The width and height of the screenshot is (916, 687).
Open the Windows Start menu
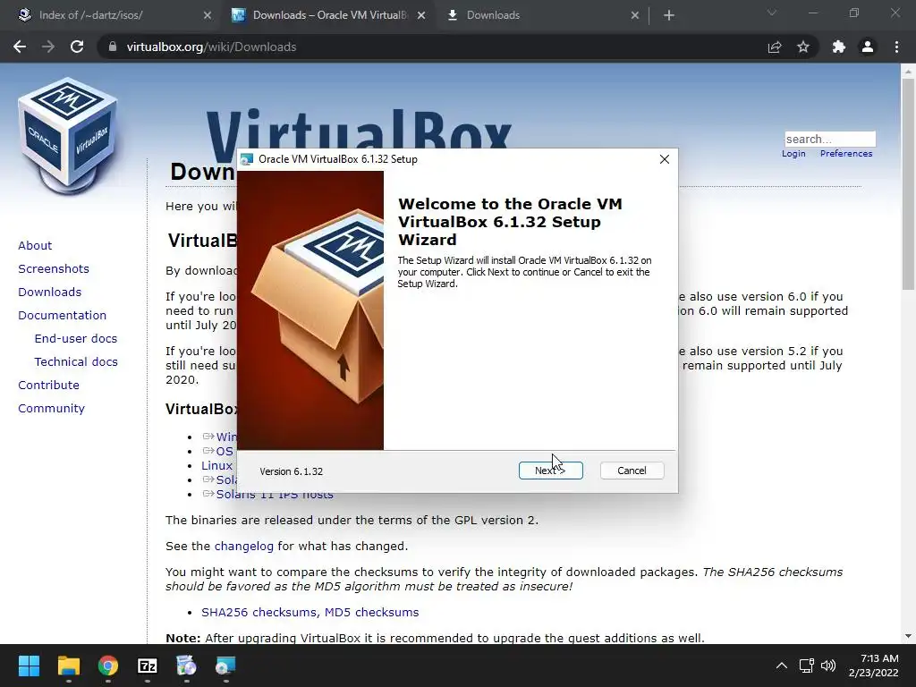tap(29, 666)
